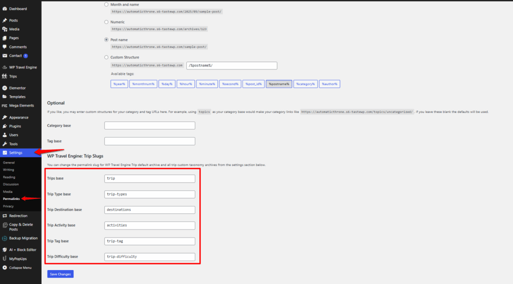Click the Plugins icon in sidebar
This screenshot has width=513, height=284.
click(x=5, y=126)
